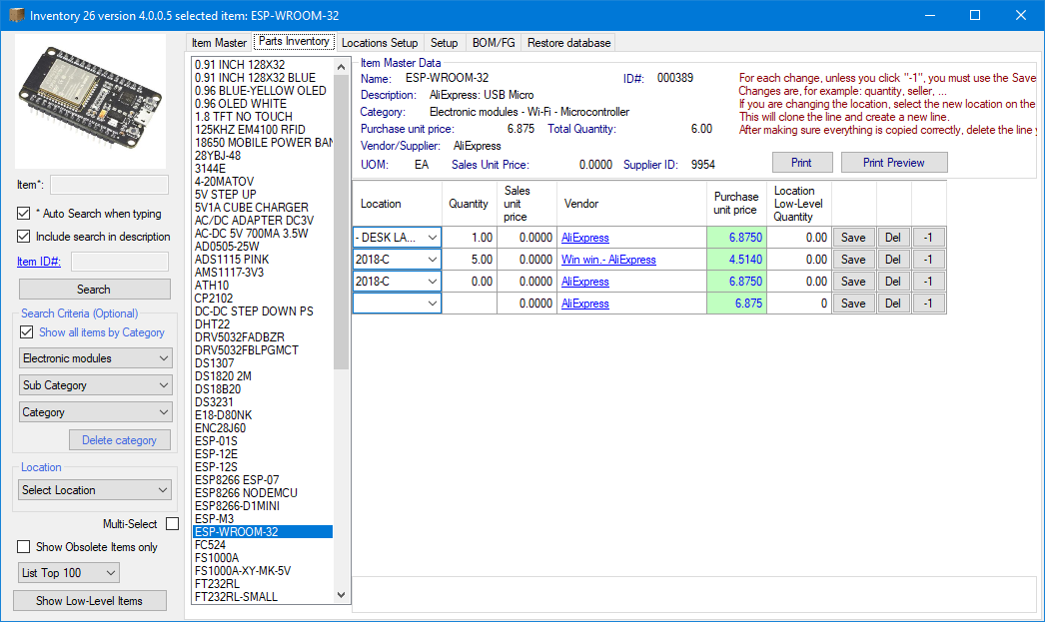The height and width of the screenshot is (622, 1045).
Task: Click the scroll up arrow of parts list
Action: tap(342, 67)
